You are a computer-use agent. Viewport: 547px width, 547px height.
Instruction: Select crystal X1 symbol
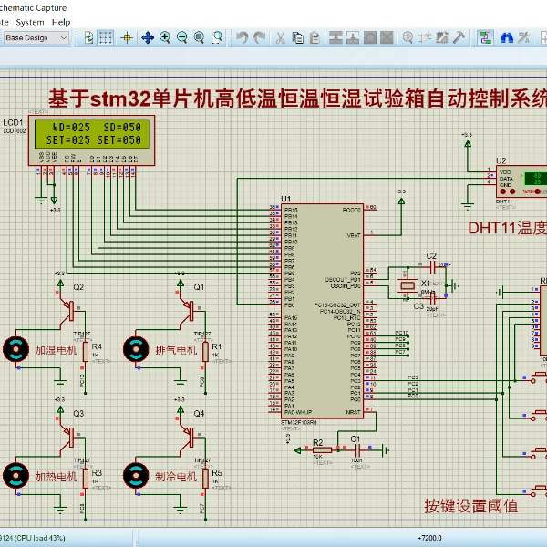(408, 285)
